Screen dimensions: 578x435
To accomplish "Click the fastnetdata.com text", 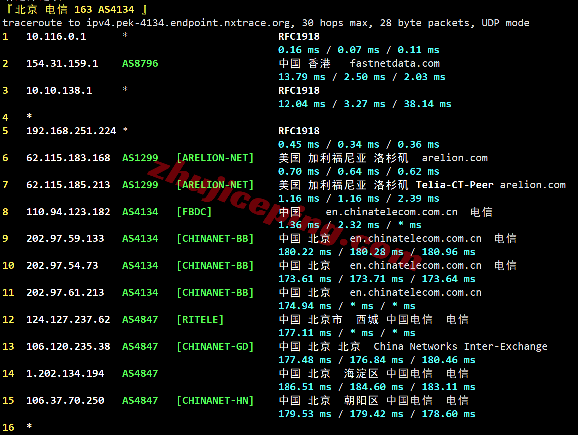I will [x=395, y=64].
